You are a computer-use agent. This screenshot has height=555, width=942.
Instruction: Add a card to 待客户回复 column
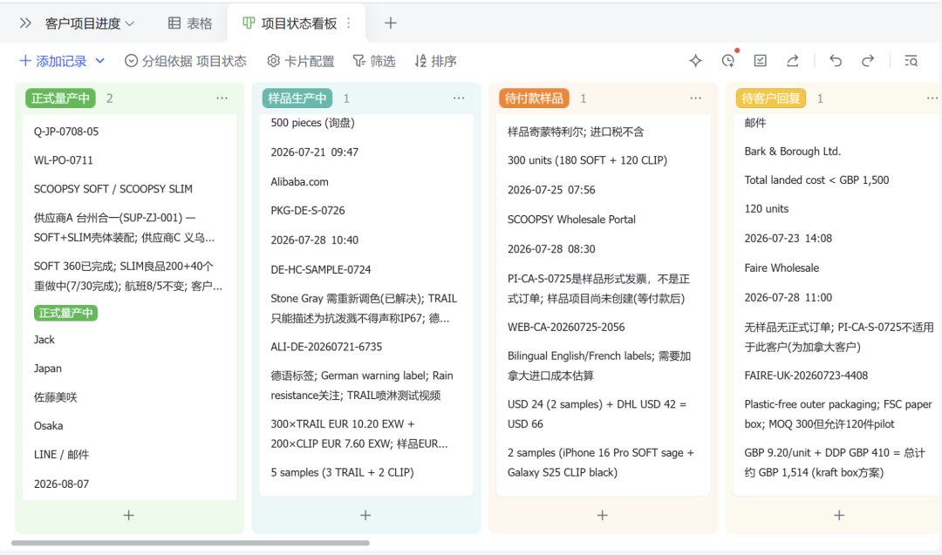[x=839, y=516]
